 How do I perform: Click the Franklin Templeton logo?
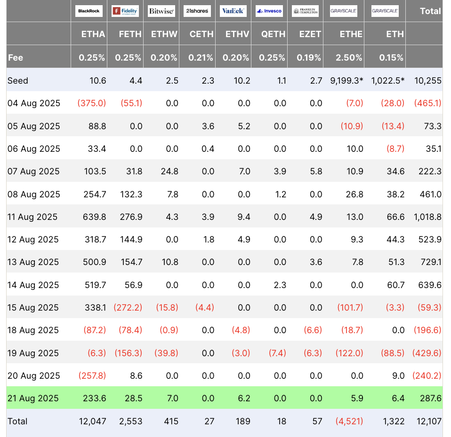click(x=305, y=11)
